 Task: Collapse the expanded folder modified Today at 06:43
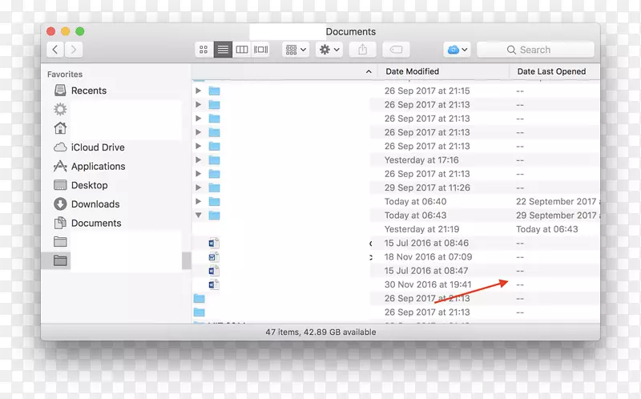click(199, 216)
